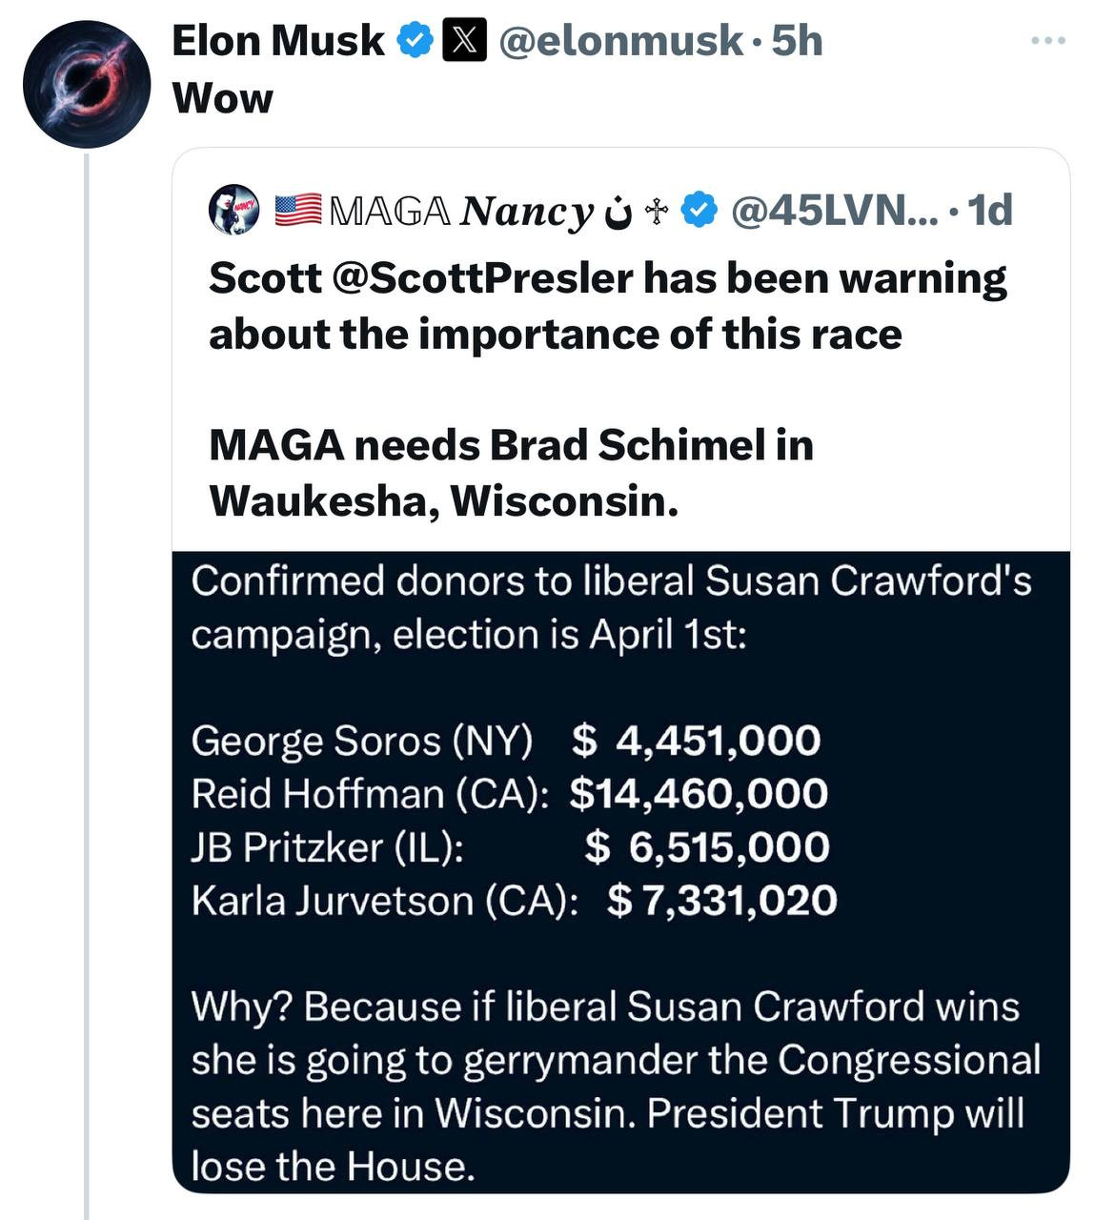Screen dimensions: 1094x1220
Task: Click the US flag emoji in quoted name
Action: 297,211
